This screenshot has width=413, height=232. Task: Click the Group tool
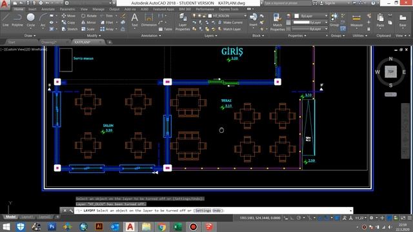(x=334, y=20)
